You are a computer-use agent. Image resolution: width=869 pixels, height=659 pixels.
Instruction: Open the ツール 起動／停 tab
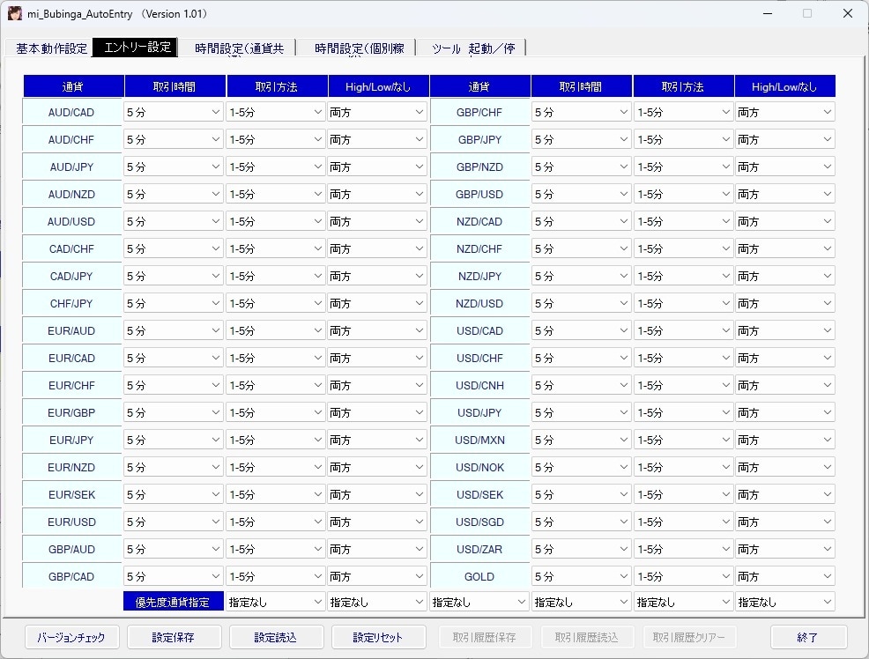coord(472,48)
